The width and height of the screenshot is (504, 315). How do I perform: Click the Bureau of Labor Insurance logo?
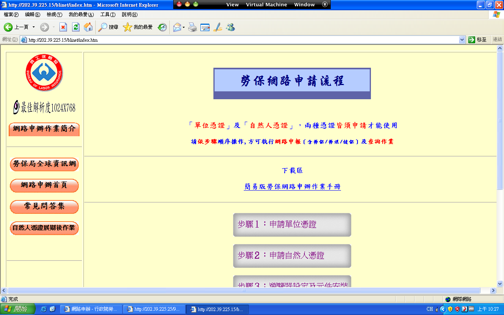(44, 73)
